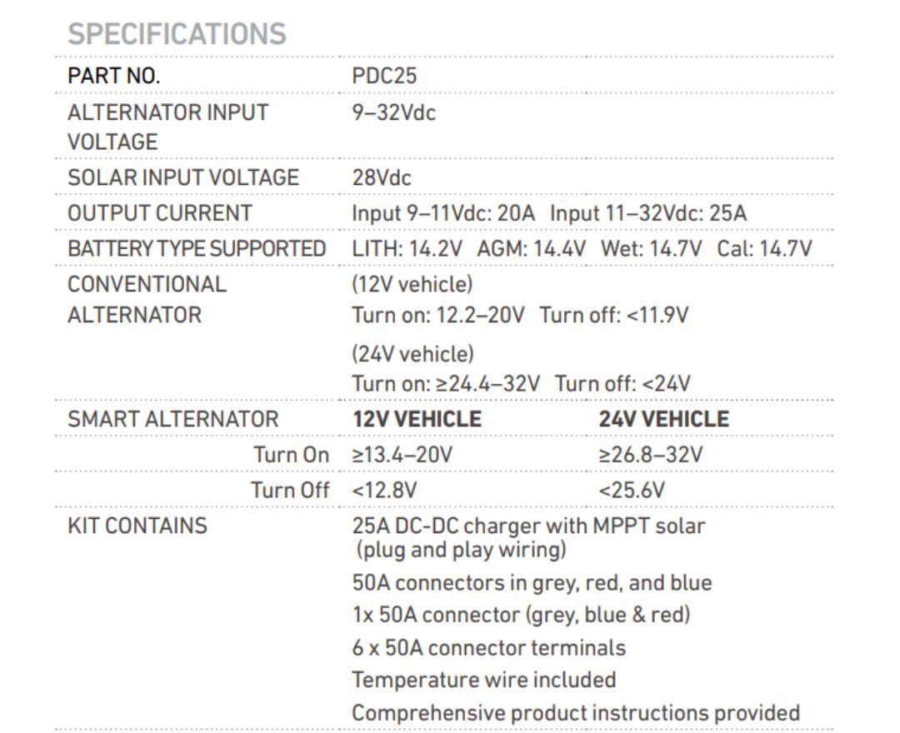This screenshot has width=900, height=733.
Task: Click the 6 x 50A connector terminals line
Action: tap(488, 647)
